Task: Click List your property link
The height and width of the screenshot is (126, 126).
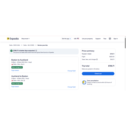Action: 87,39
